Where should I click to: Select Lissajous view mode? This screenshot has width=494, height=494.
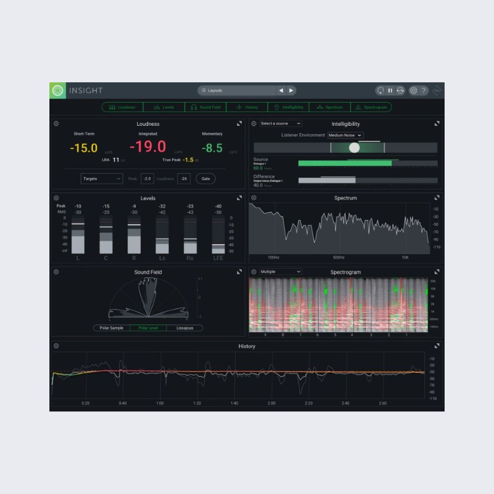coord(185,328)
